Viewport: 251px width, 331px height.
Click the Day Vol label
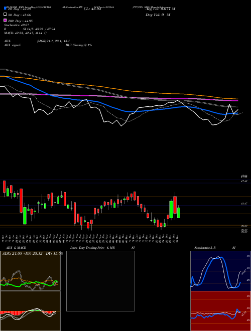(158, 15)
